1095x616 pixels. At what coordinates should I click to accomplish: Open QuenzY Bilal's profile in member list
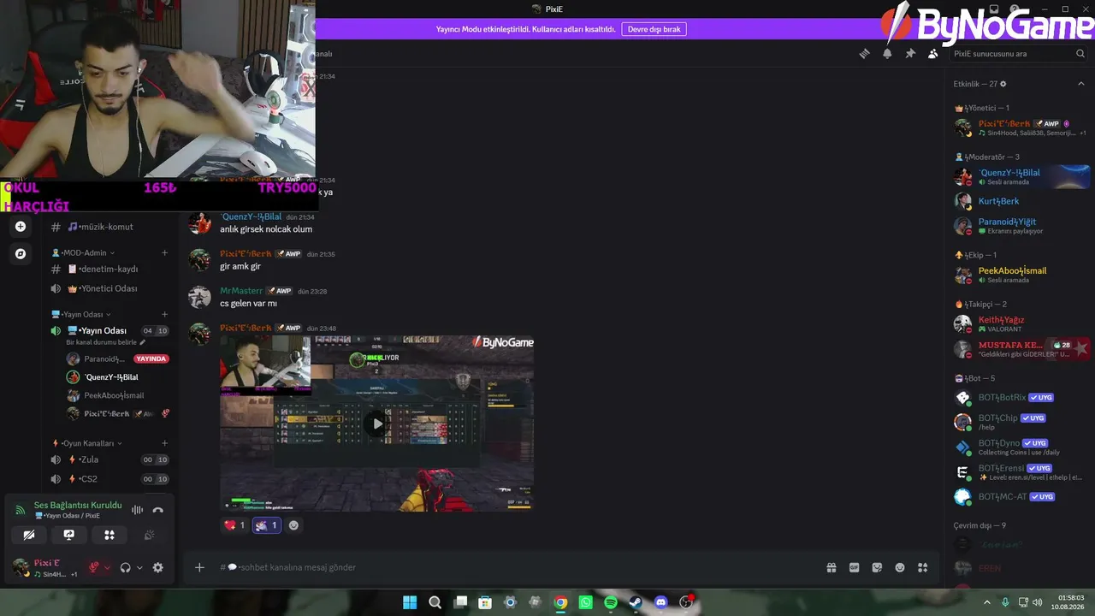pos(1021,177)
